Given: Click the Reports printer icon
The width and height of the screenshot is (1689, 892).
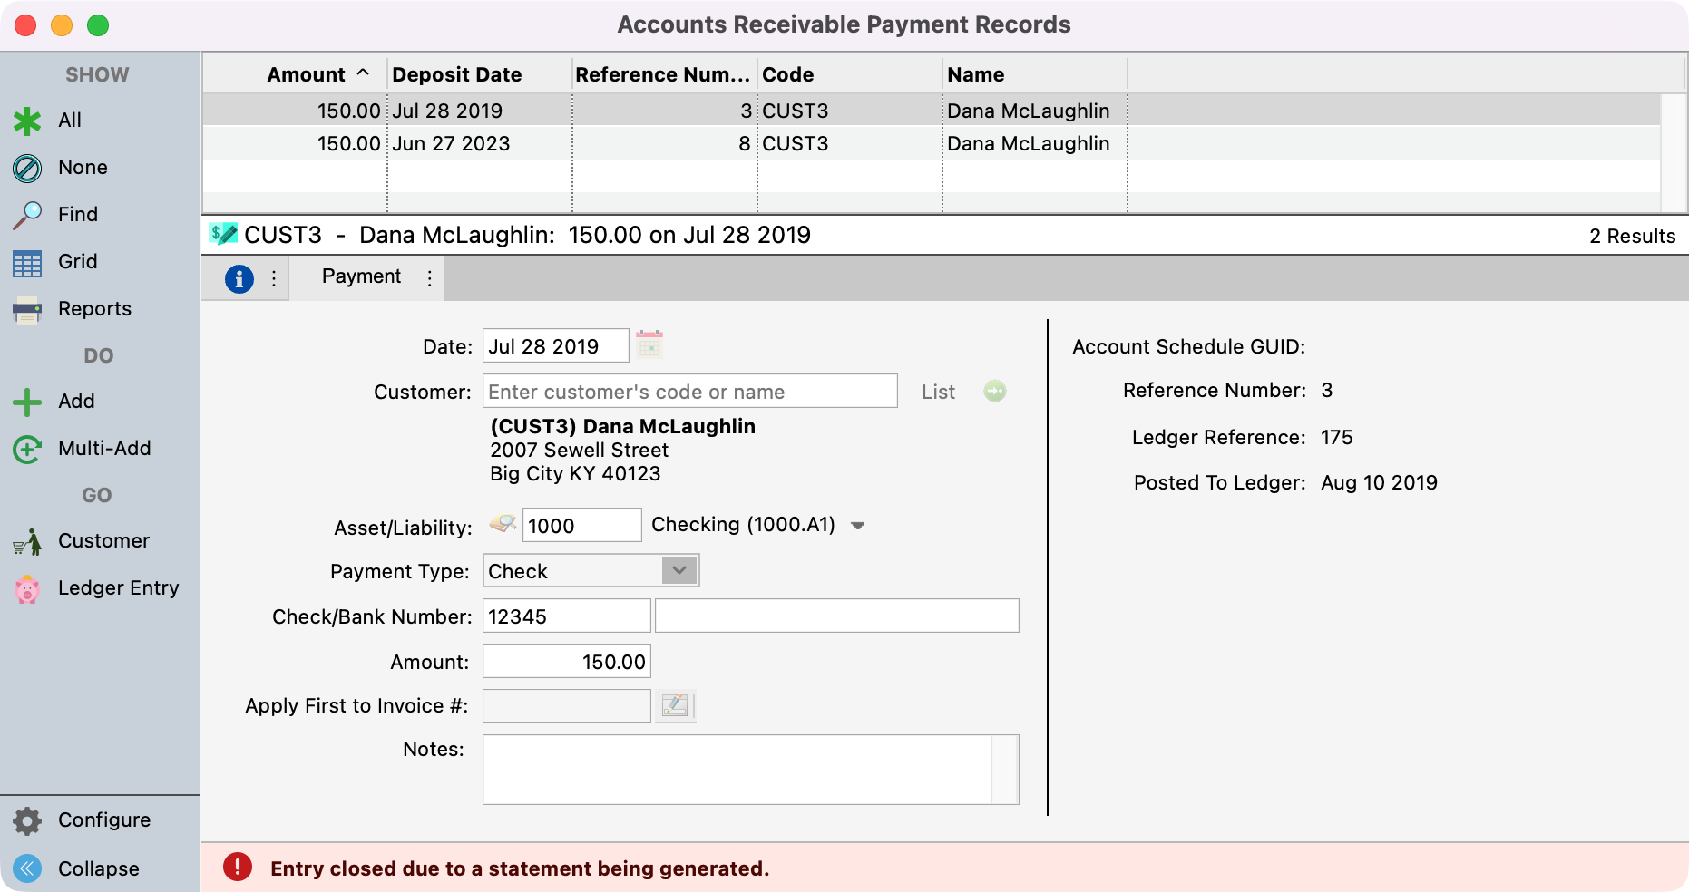Looking at the screenshot, I should pos(27,309).
